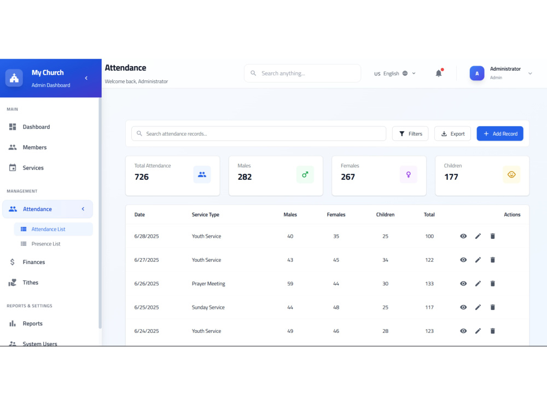Delete the 6/28/2025 record

click(493, 236)
